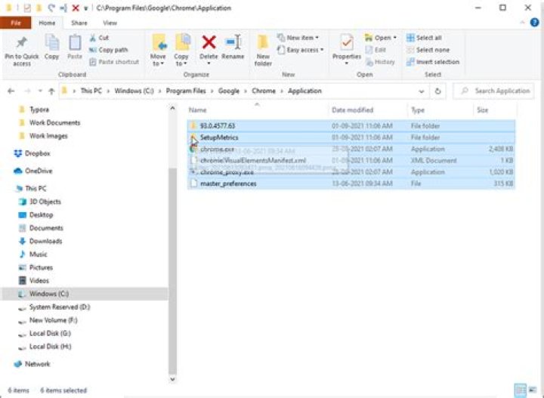544x398 pixels.
Task: Select the 93.0.4577.63 folder
Action: [351, 126]
